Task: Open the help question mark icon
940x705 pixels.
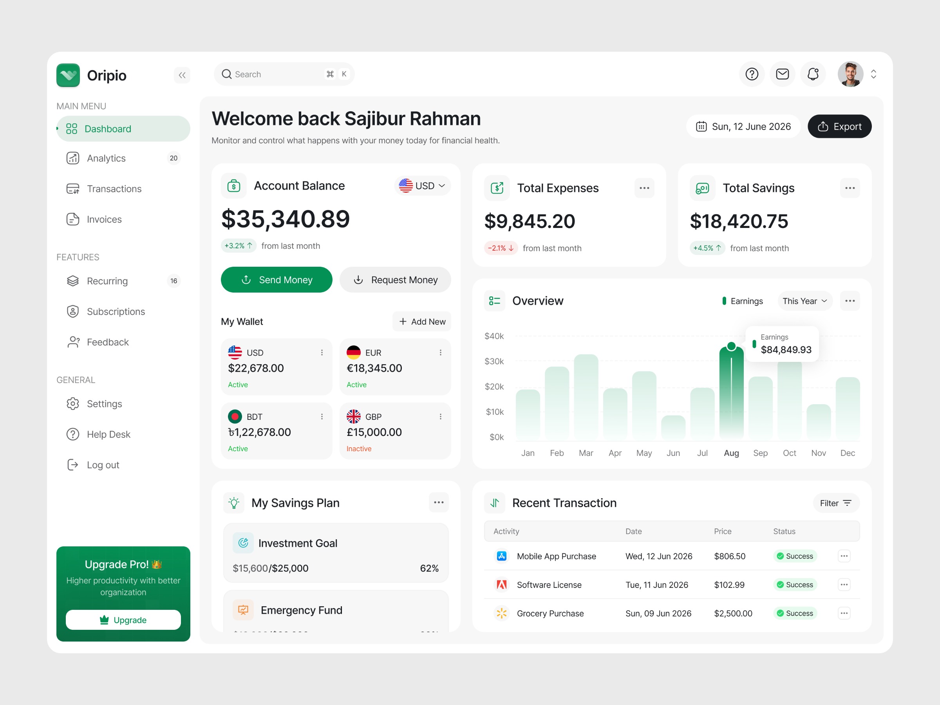Action: [x=752, y=74]
